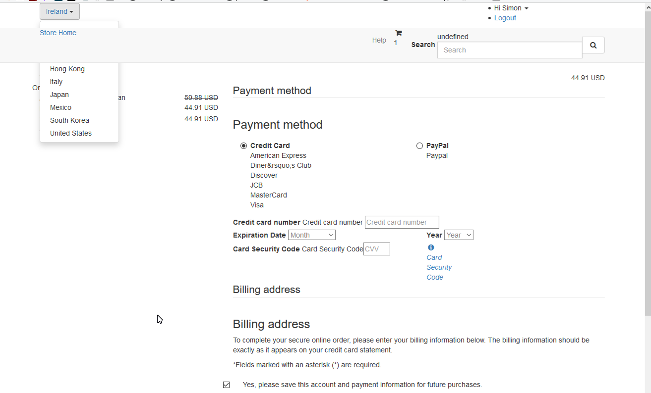Uncheck save account and payment information checkbox
The width and height of the screenshot is (651, 393).
coord(227,385)
